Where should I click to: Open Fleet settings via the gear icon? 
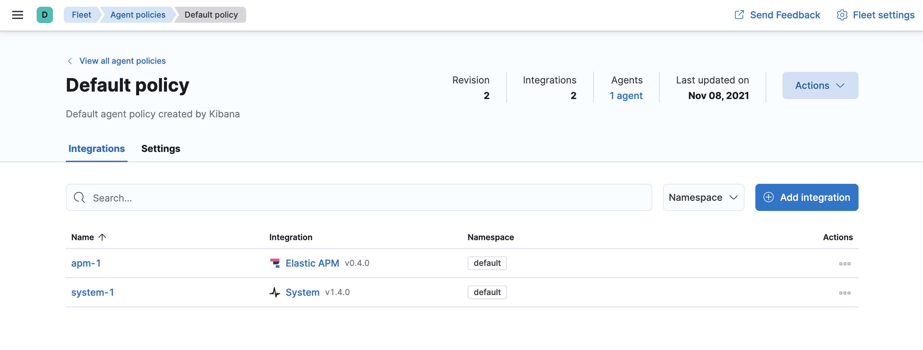(841, 15)
